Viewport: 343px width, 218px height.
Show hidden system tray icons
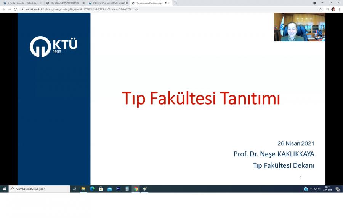pos(311,189)
